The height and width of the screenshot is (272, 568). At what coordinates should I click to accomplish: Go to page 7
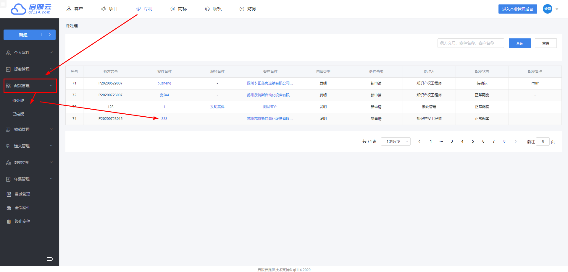pos(494,141)
